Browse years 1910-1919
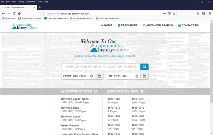 pyautogui.click(x=138, y=107)
